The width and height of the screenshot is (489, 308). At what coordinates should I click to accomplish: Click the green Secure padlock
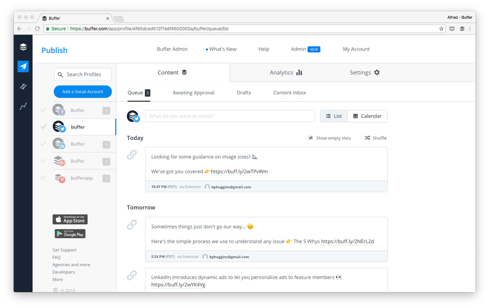[x=48, y=29]
